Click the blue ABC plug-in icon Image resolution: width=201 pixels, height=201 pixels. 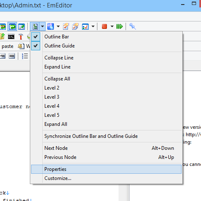51,26
